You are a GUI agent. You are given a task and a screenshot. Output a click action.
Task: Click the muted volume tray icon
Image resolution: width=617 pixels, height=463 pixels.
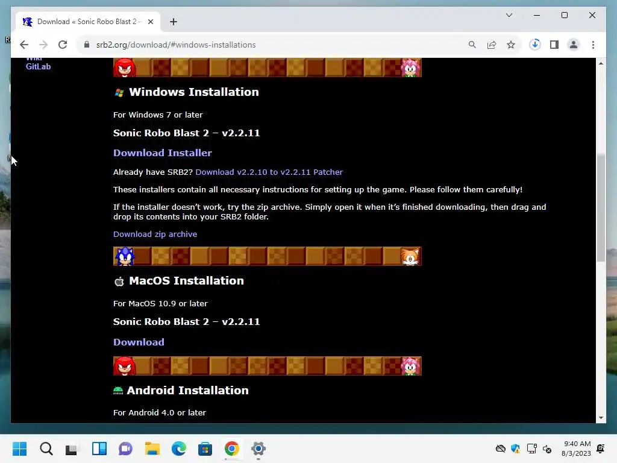tap(547, 449)
